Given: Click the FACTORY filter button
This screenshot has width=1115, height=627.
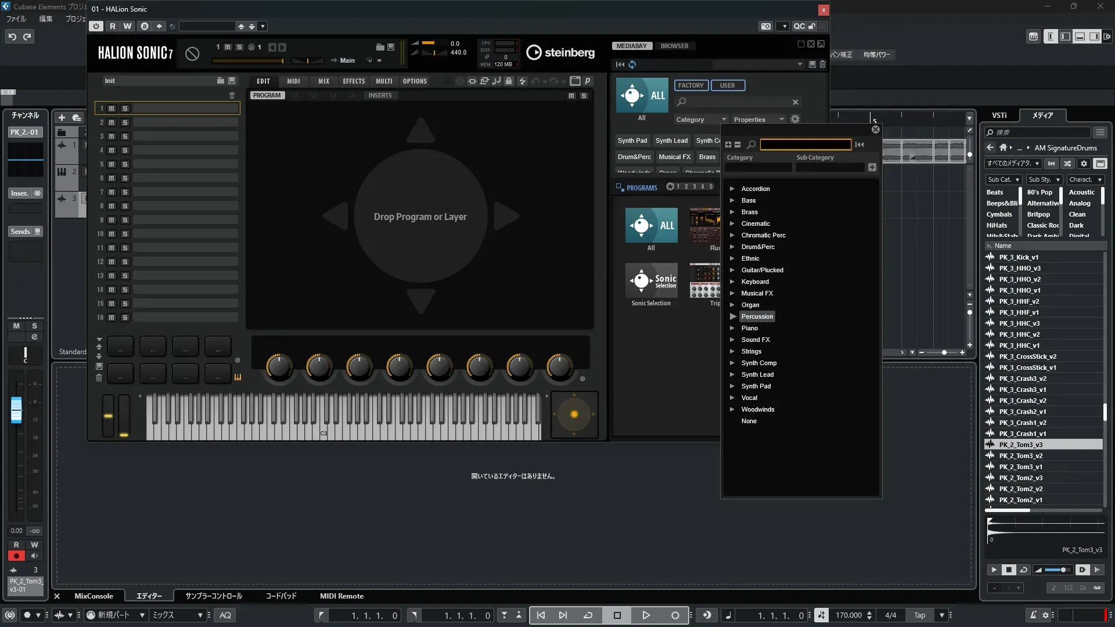Looking at the screenshot, I should click(x=690, y=85).
